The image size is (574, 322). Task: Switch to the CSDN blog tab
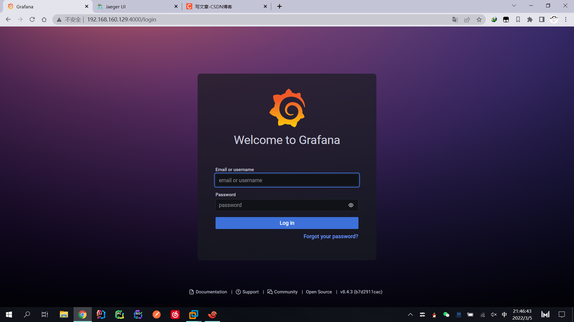click(x=213, y=7)
